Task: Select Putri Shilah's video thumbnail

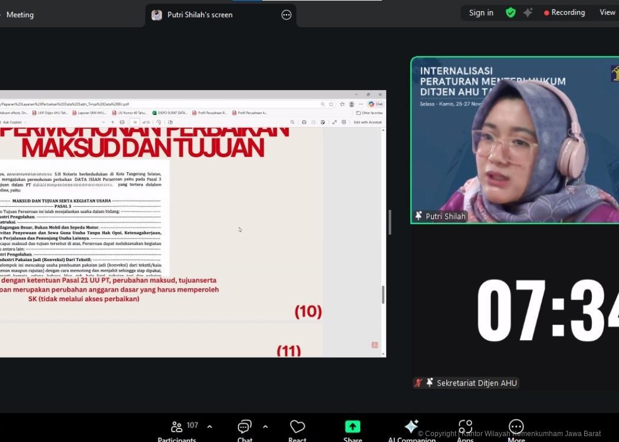Action: click(x=515, y=140)
